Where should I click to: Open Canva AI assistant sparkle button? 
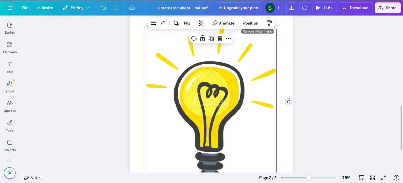point(10,173)
